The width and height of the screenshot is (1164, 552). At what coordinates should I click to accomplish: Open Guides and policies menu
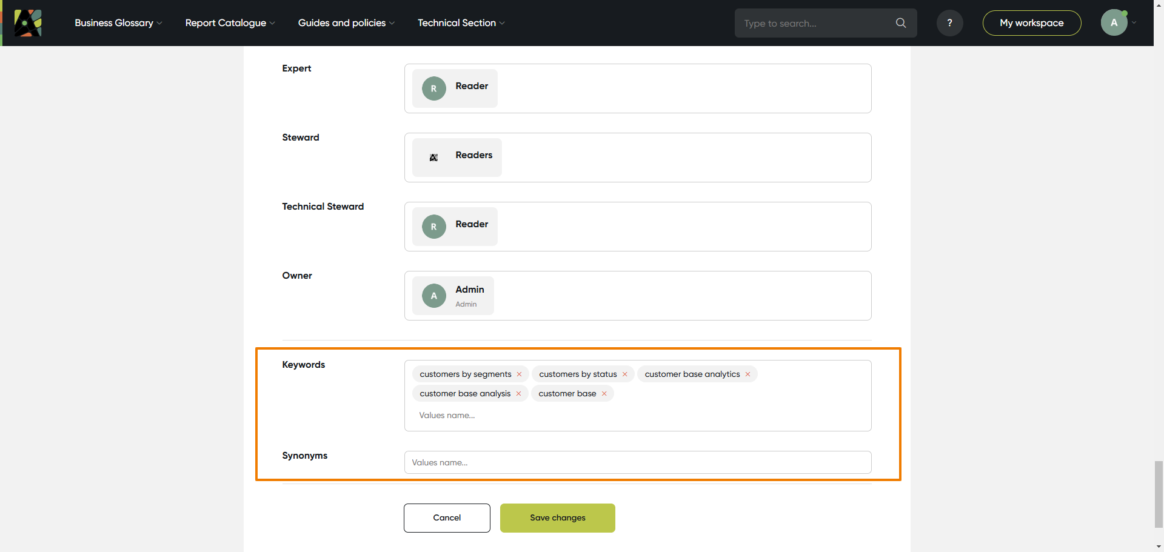click(x=346, y=23)
